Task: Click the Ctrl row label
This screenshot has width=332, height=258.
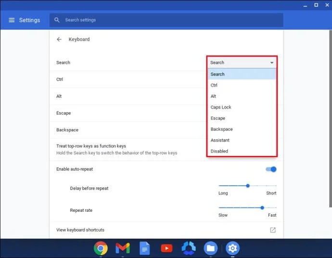Action: click(x=60, y=79)
